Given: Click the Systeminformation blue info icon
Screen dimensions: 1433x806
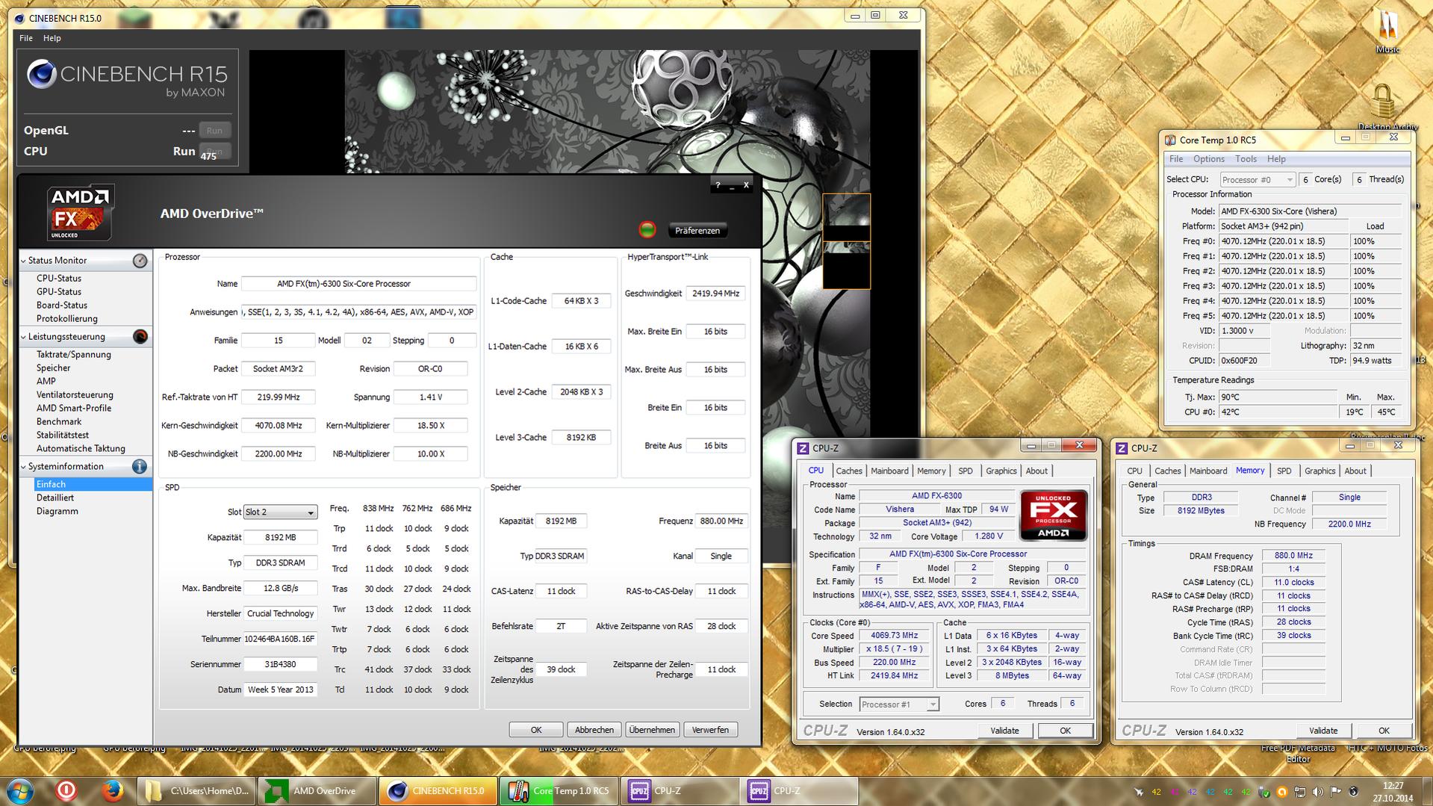Looking at the screenshot, I should click(140, 467).
